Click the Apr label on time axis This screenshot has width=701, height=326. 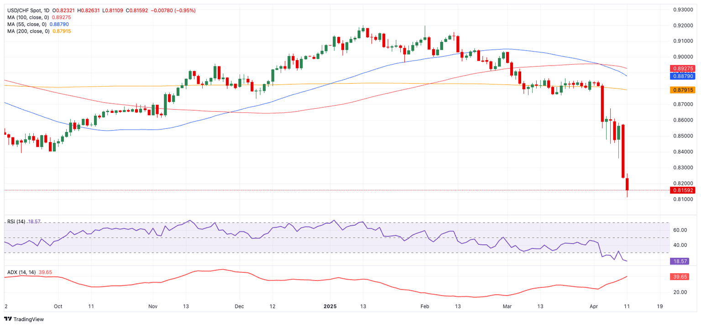(594, 306)
